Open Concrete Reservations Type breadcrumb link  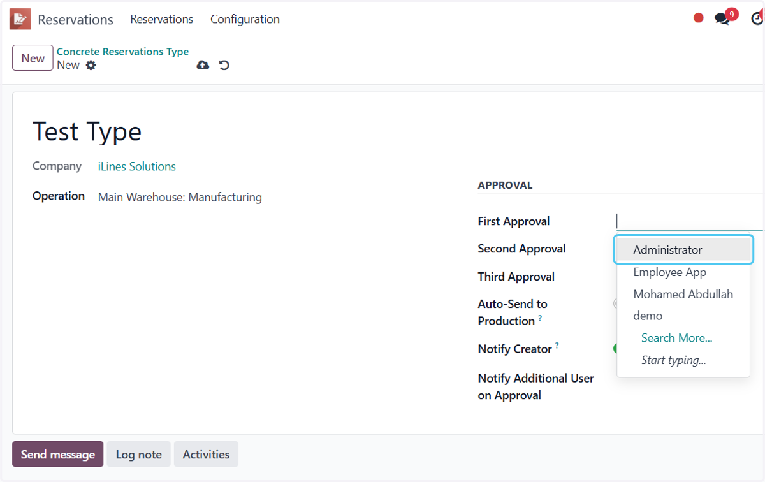122,52
